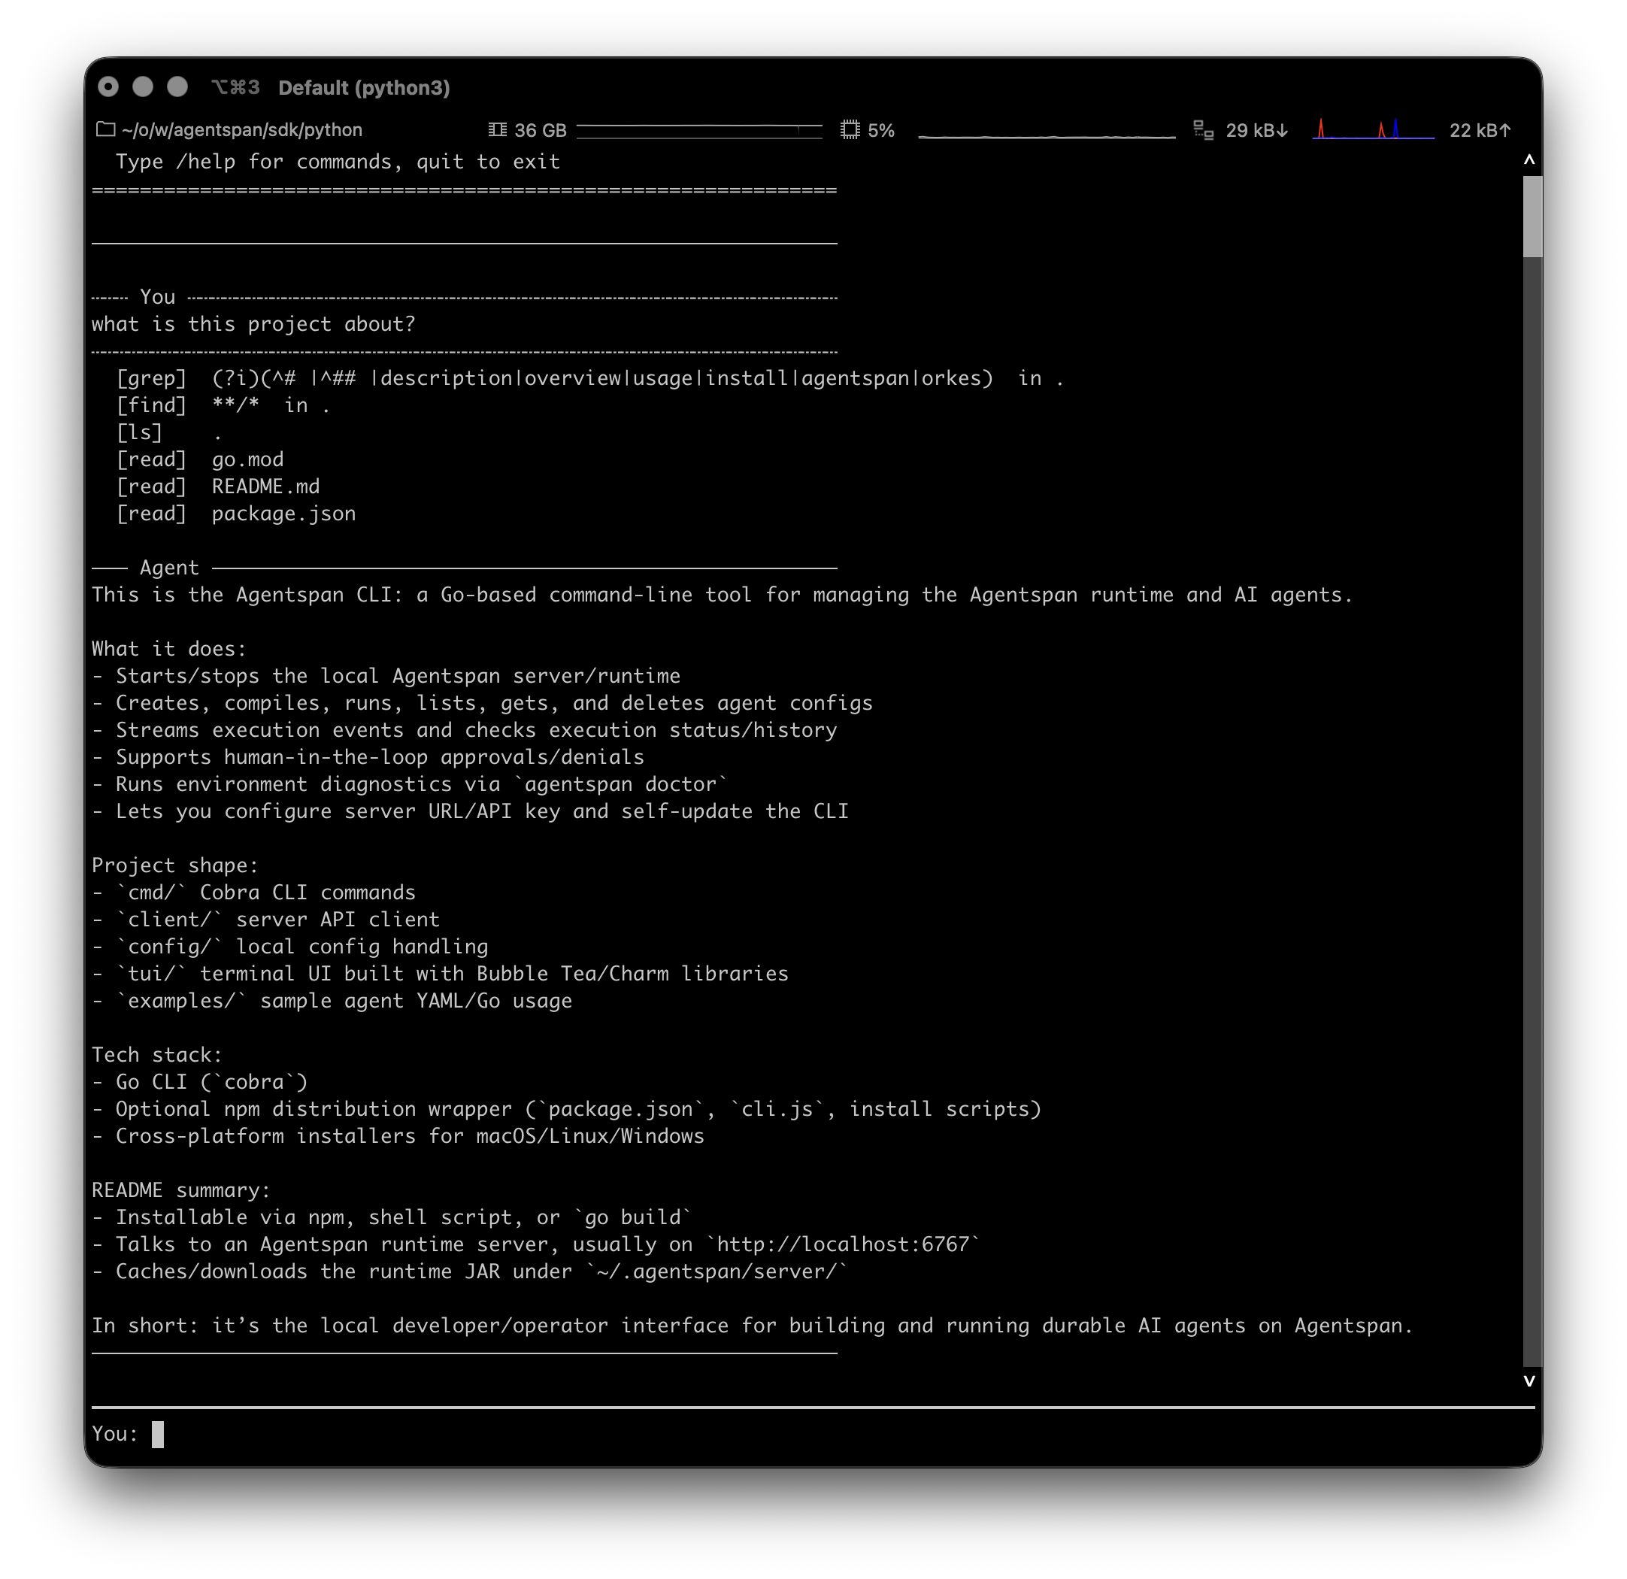
Task: Click the 'Streams execution events' bullet line
Action: [x=465, y=731]
